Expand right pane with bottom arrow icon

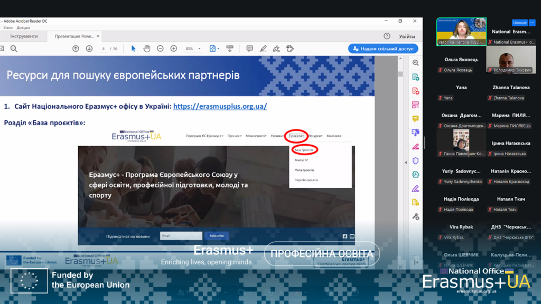coord(416,262)
